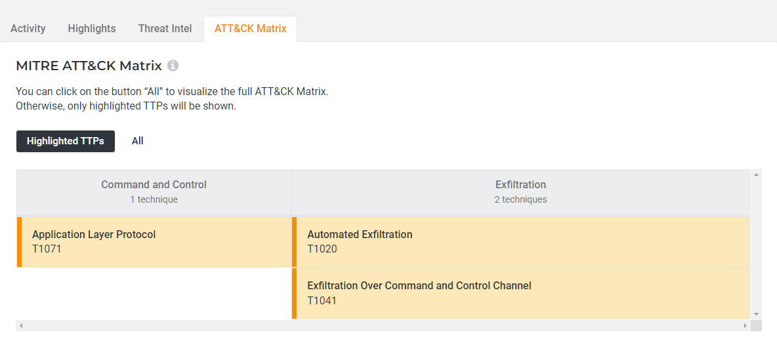Click the orange marker beside Application Layer Protocol
Screen dimensions: 777x345
pos(19,242)
